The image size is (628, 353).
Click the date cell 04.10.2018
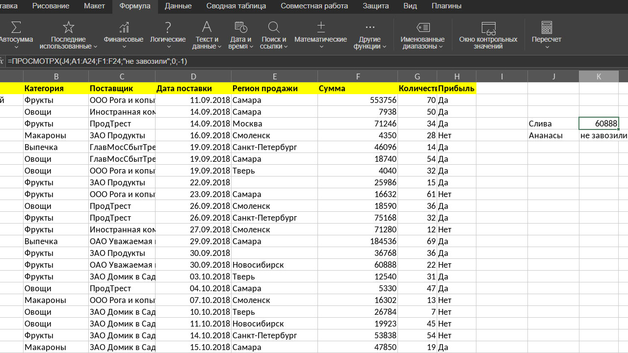[x=193, y=288]
